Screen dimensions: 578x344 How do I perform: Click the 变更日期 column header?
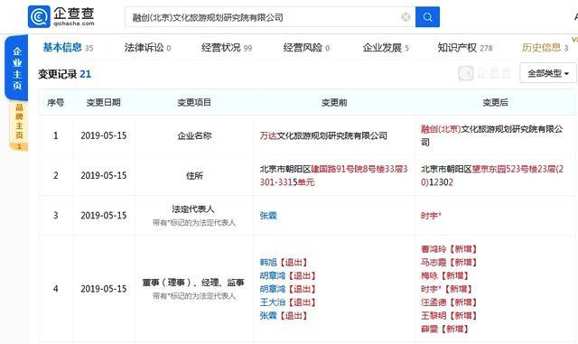point(104,103)
